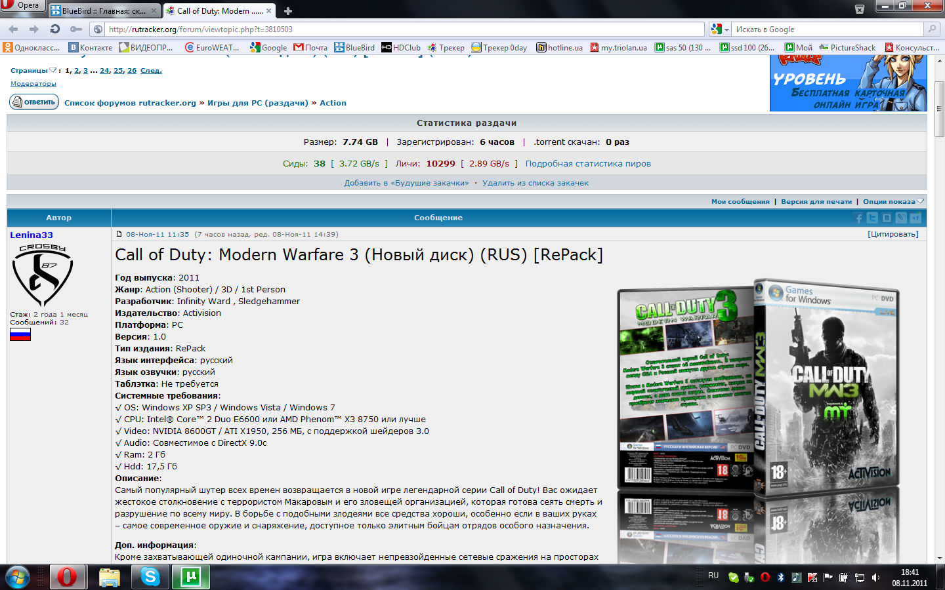Click the Russian flag under Lenina33
Viewport: 945px width, 590px height.
coord(20,334)
